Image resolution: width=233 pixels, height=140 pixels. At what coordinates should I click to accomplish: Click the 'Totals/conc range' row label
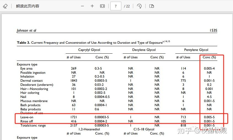pyautogui.click(x=33, y=125)
